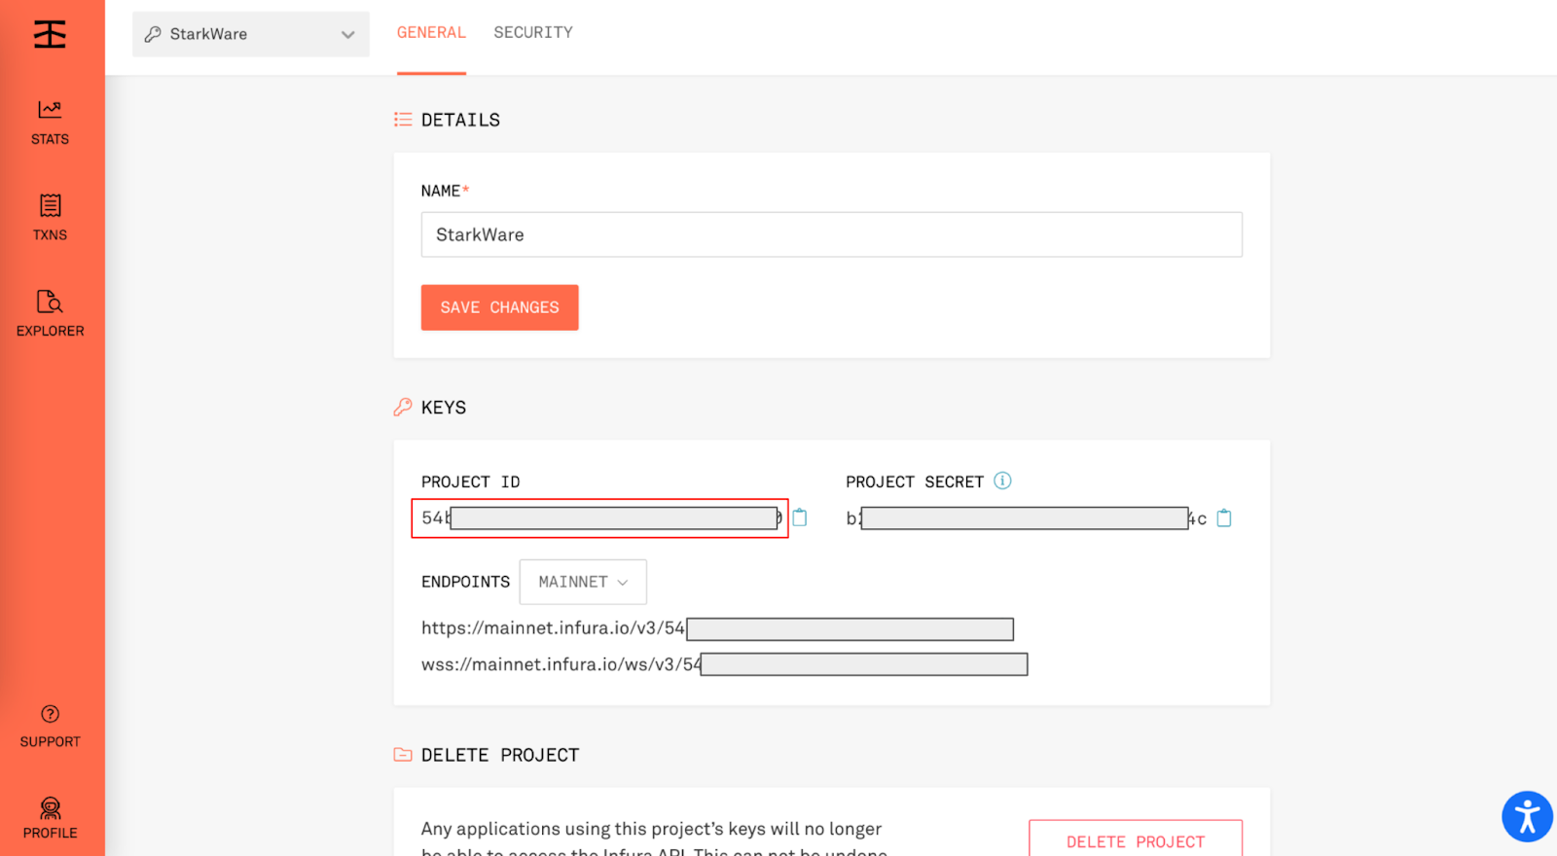Open the Explorer sidebar section
This screenshot has width=1557, height=856.
click(x=50, y=313)
